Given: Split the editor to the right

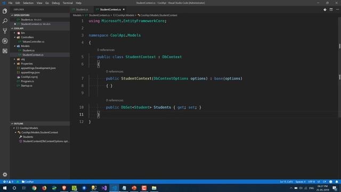Looking at the screenshot, I should (331, 10).
